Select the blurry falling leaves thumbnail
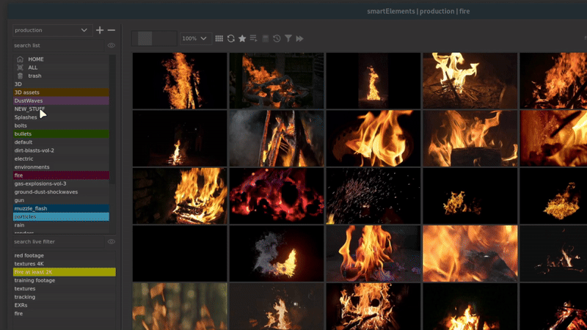The height and width of the screenshot is (330, 587). 180,307
